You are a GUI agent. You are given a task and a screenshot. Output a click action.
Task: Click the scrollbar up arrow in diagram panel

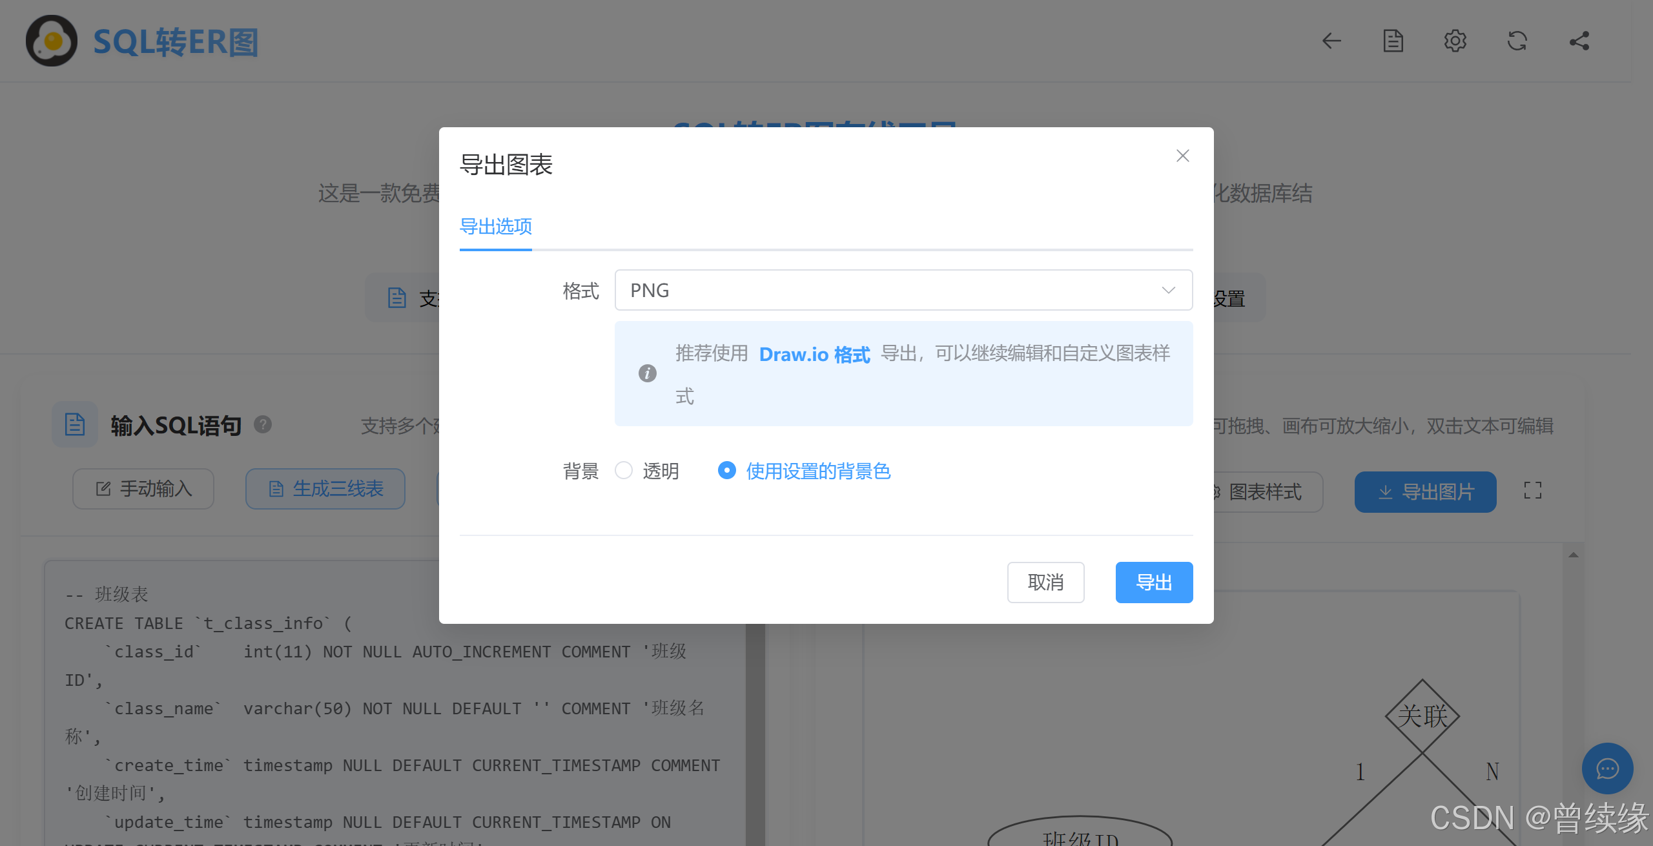coord(1574,555)
